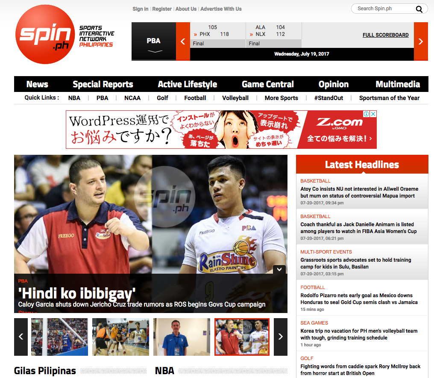
Task: Go to previous scoreboard games arrow
Action: (183, 41)
